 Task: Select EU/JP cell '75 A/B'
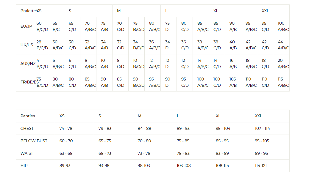click(104, 26)
